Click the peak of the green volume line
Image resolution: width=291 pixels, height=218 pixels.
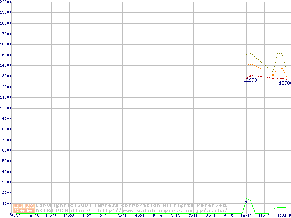pyautogui.click(x=247, y=199)
